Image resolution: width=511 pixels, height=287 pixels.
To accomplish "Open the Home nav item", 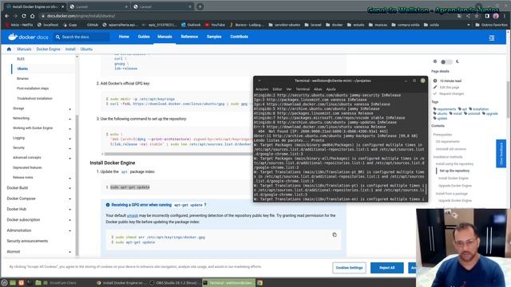I will click(x=124, y=37).
